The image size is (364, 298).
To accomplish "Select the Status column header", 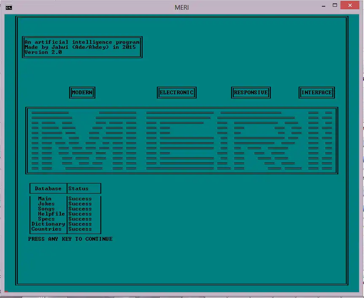I will [78, 188].
